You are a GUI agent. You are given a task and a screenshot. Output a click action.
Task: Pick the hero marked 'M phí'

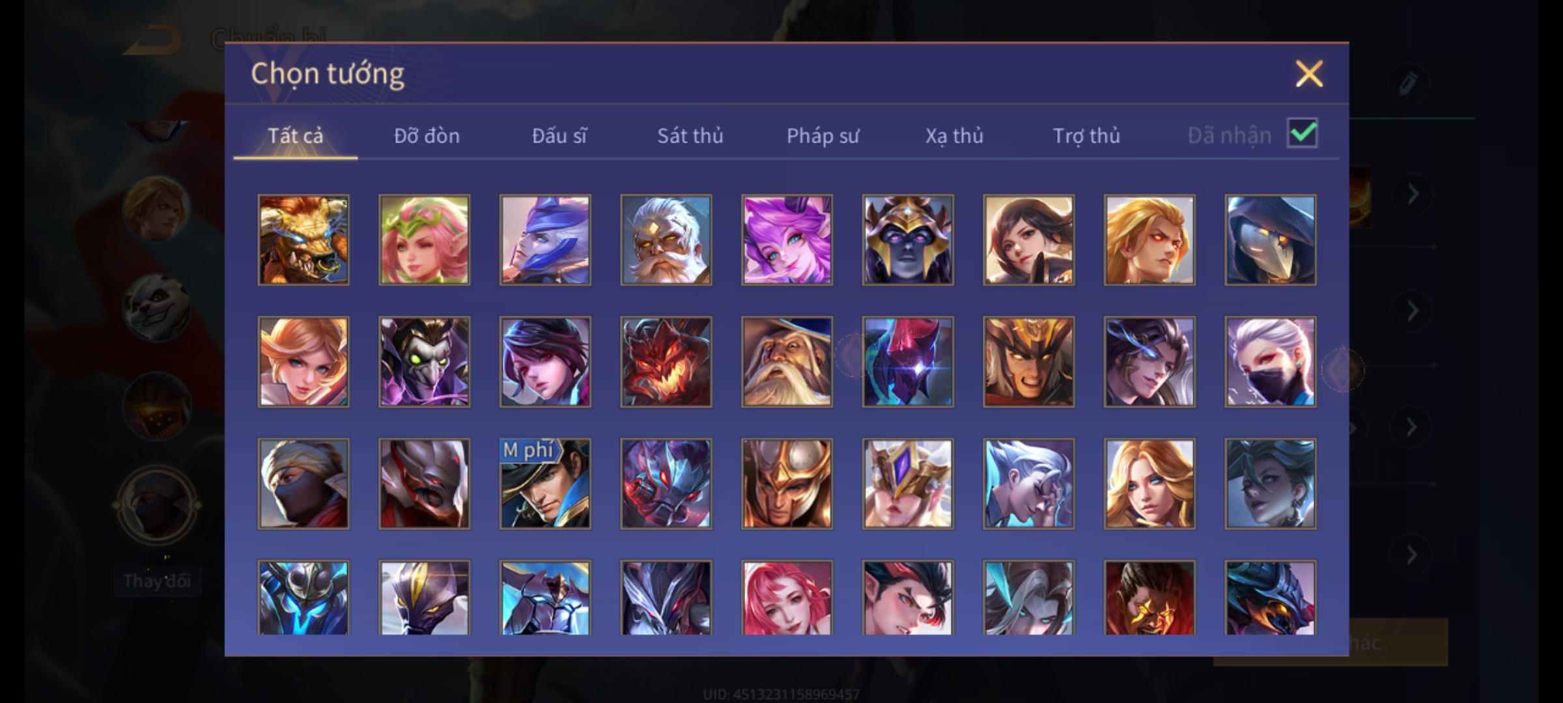click(545, 484)
